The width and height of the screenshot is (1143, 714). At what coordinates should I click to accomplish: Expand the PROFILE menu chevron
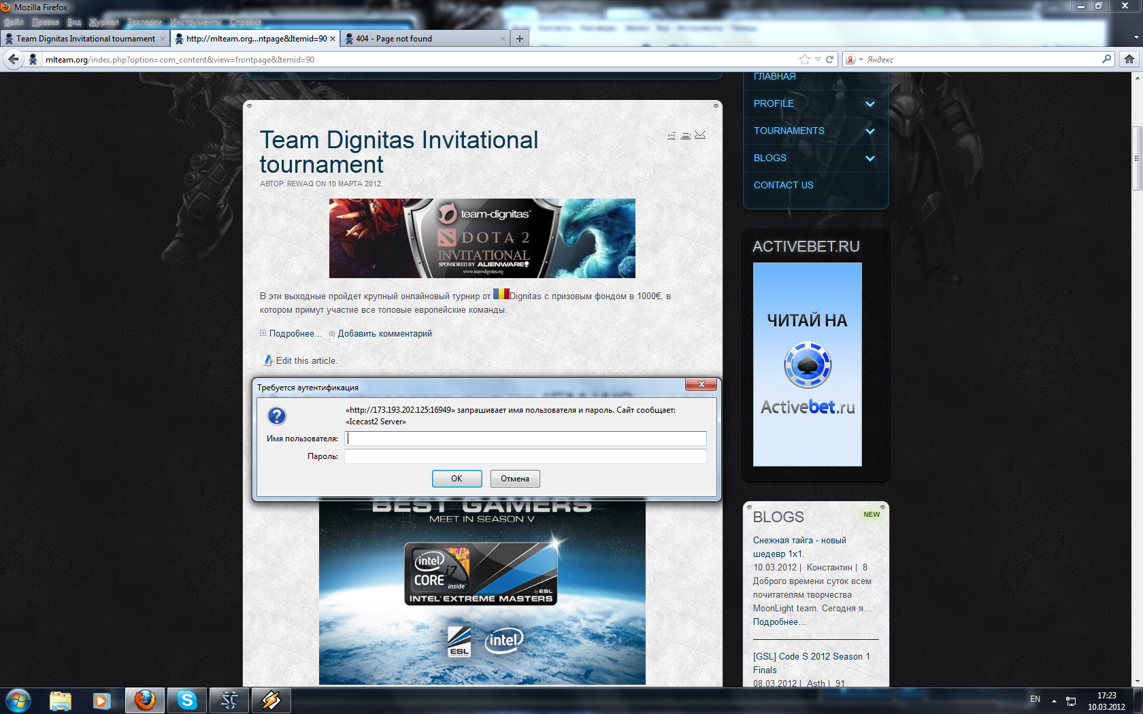pyautogui.click(x=869, y=104)
